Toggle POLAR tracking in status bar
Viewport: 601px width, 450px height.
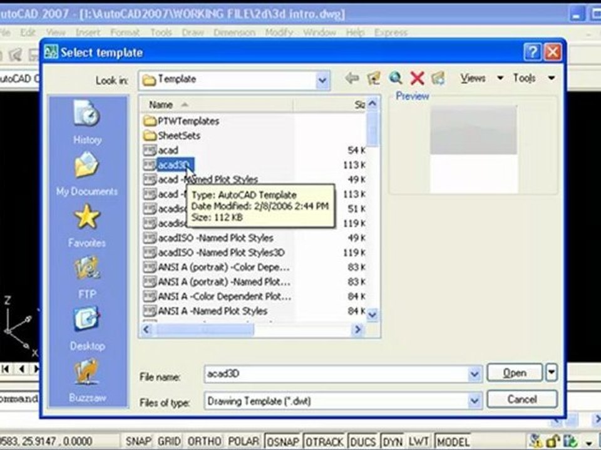[x=244, y=441]
